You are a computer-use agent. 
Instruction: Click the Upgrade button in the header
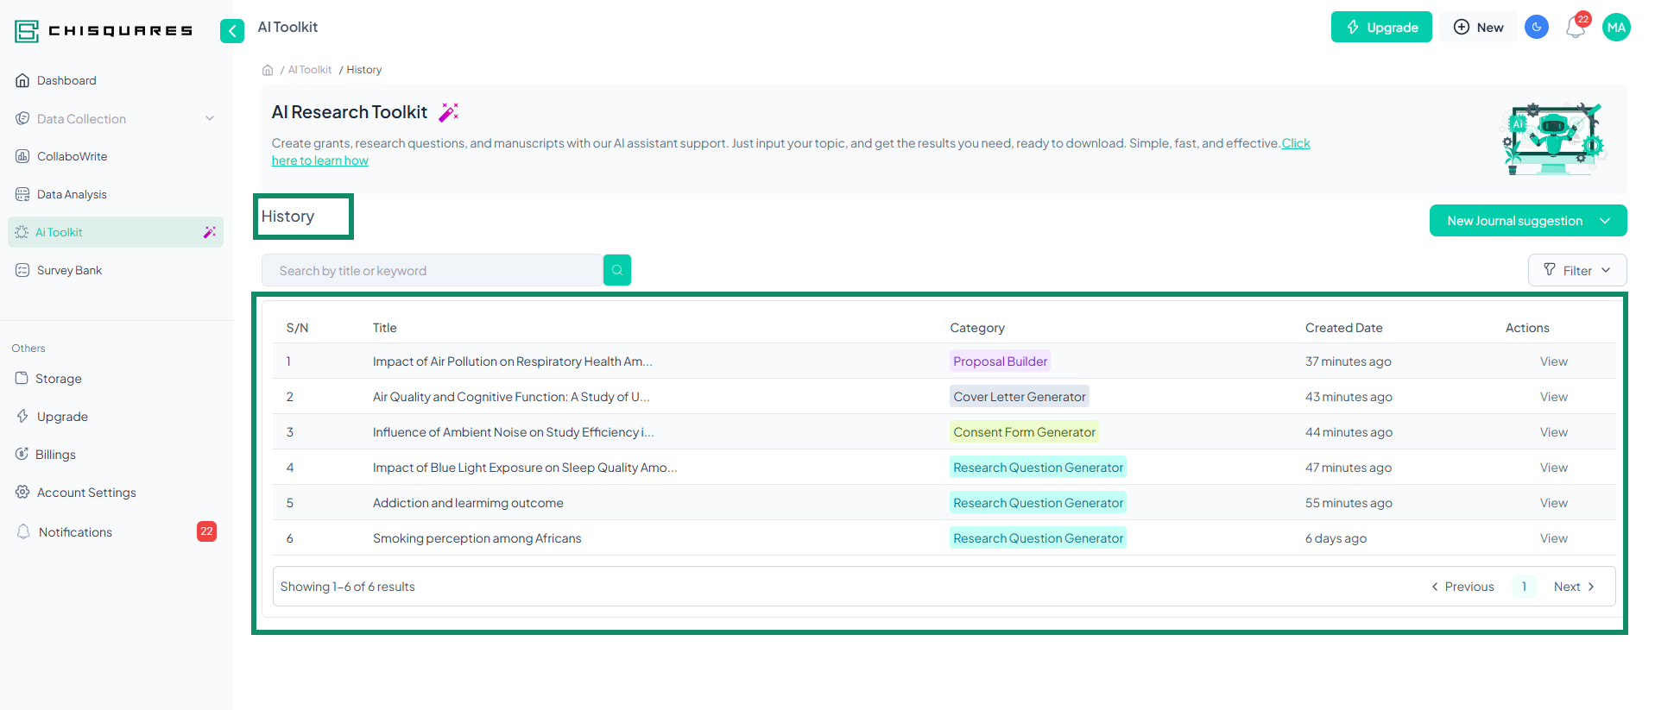1380,28
